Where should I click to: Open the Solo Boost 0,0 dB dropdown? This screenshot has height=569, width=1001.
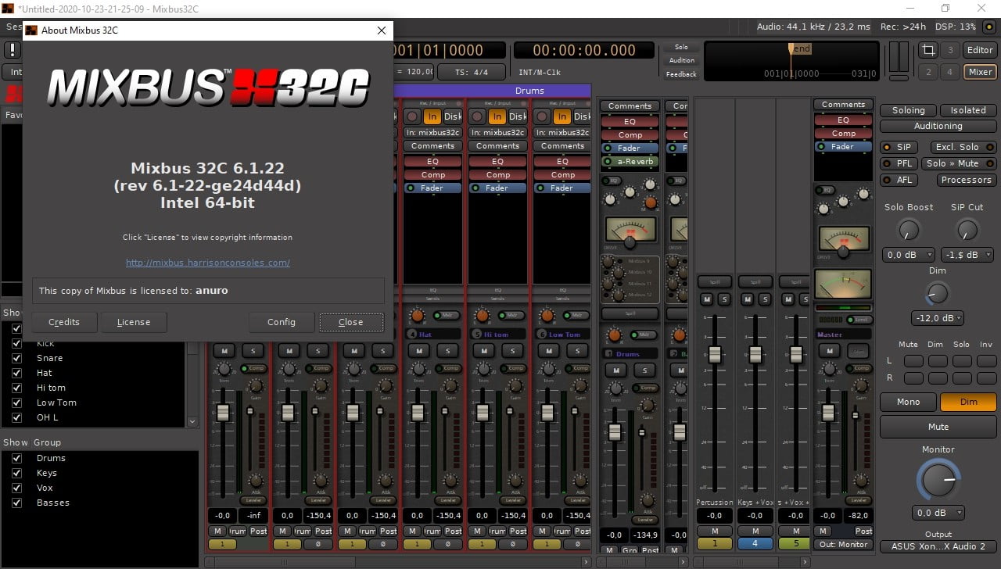tap(909, 255)
